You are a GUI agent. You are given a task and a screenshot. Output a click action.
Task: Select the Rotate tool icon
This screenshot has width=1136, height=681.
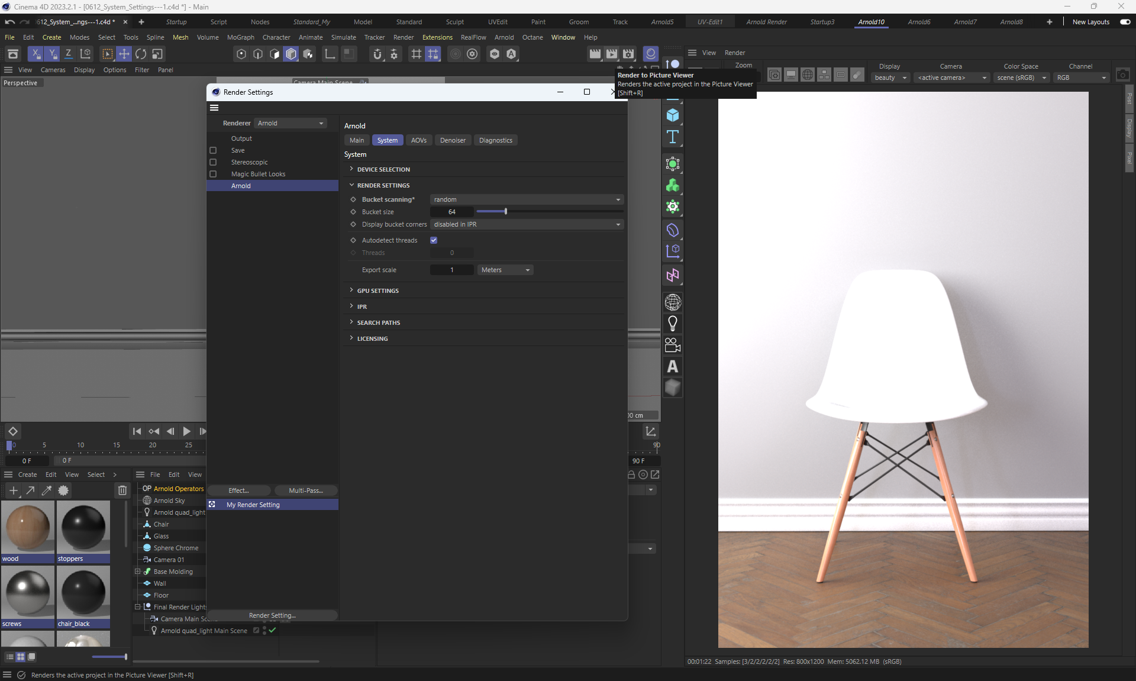[141, 54]
